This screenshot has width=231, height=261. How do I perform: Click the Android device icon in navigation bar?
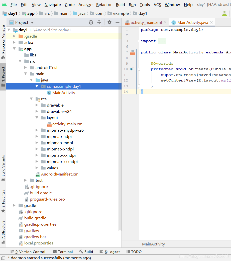pyautogui.click(x=224, y=14)
